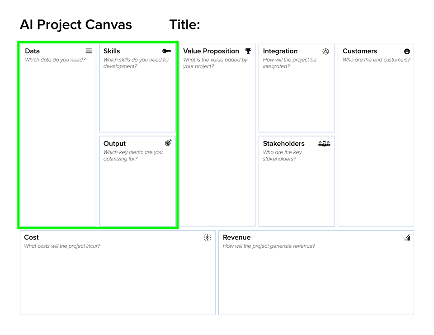Screen dimensions: 434x335
Task: Click the target icon beside Output
Action: click(x=168, y=143)
